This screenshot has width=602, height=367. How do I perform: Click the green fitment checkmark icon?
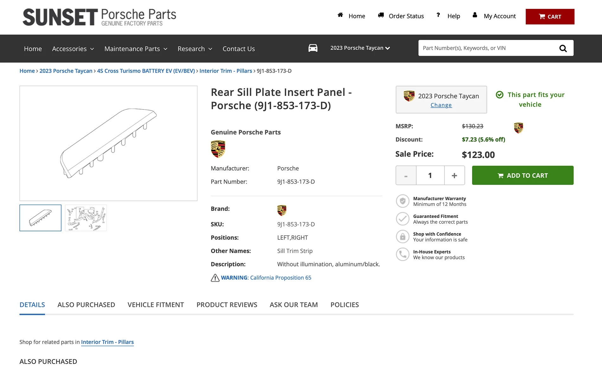click(x=500, y=95)
